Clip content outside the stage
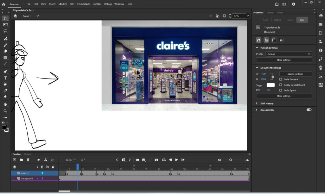325x194 pixels. coord(224,16)
